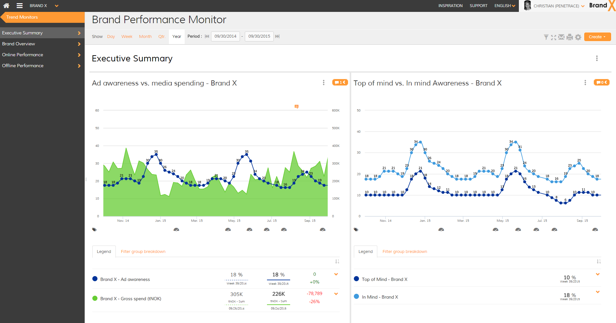Click the dark blue Top of Mind color dot
Image resolution: width=616 pixels, height=323 pixels.
pos(356,279)
